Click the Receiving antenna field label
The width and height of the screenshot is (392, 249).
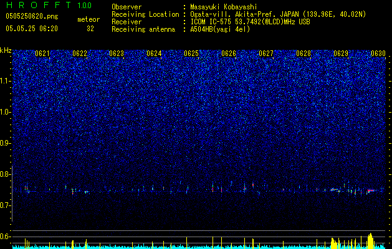[143, 29]
